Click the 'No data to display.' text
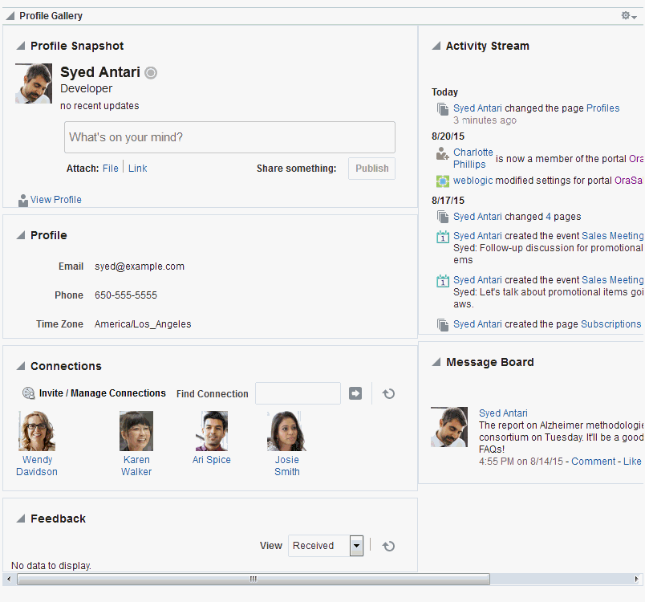The width and height of the screenshot is (645, 602). click(51, 566)
